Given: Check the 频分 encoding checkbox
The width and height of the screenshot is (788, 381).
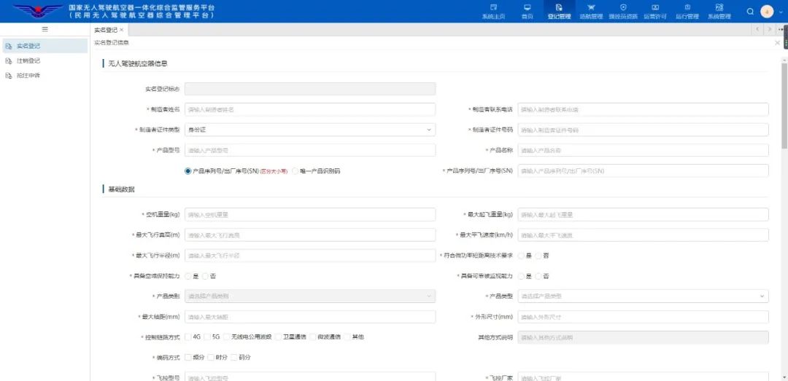Looking at the screenshot, I should pos(188,358).
